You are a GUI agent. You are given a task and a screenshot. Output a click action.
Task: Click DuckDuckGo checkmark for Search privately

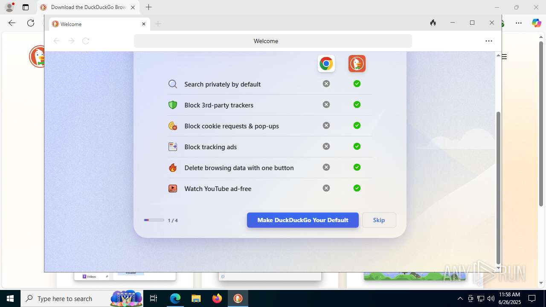coord(357,84)
